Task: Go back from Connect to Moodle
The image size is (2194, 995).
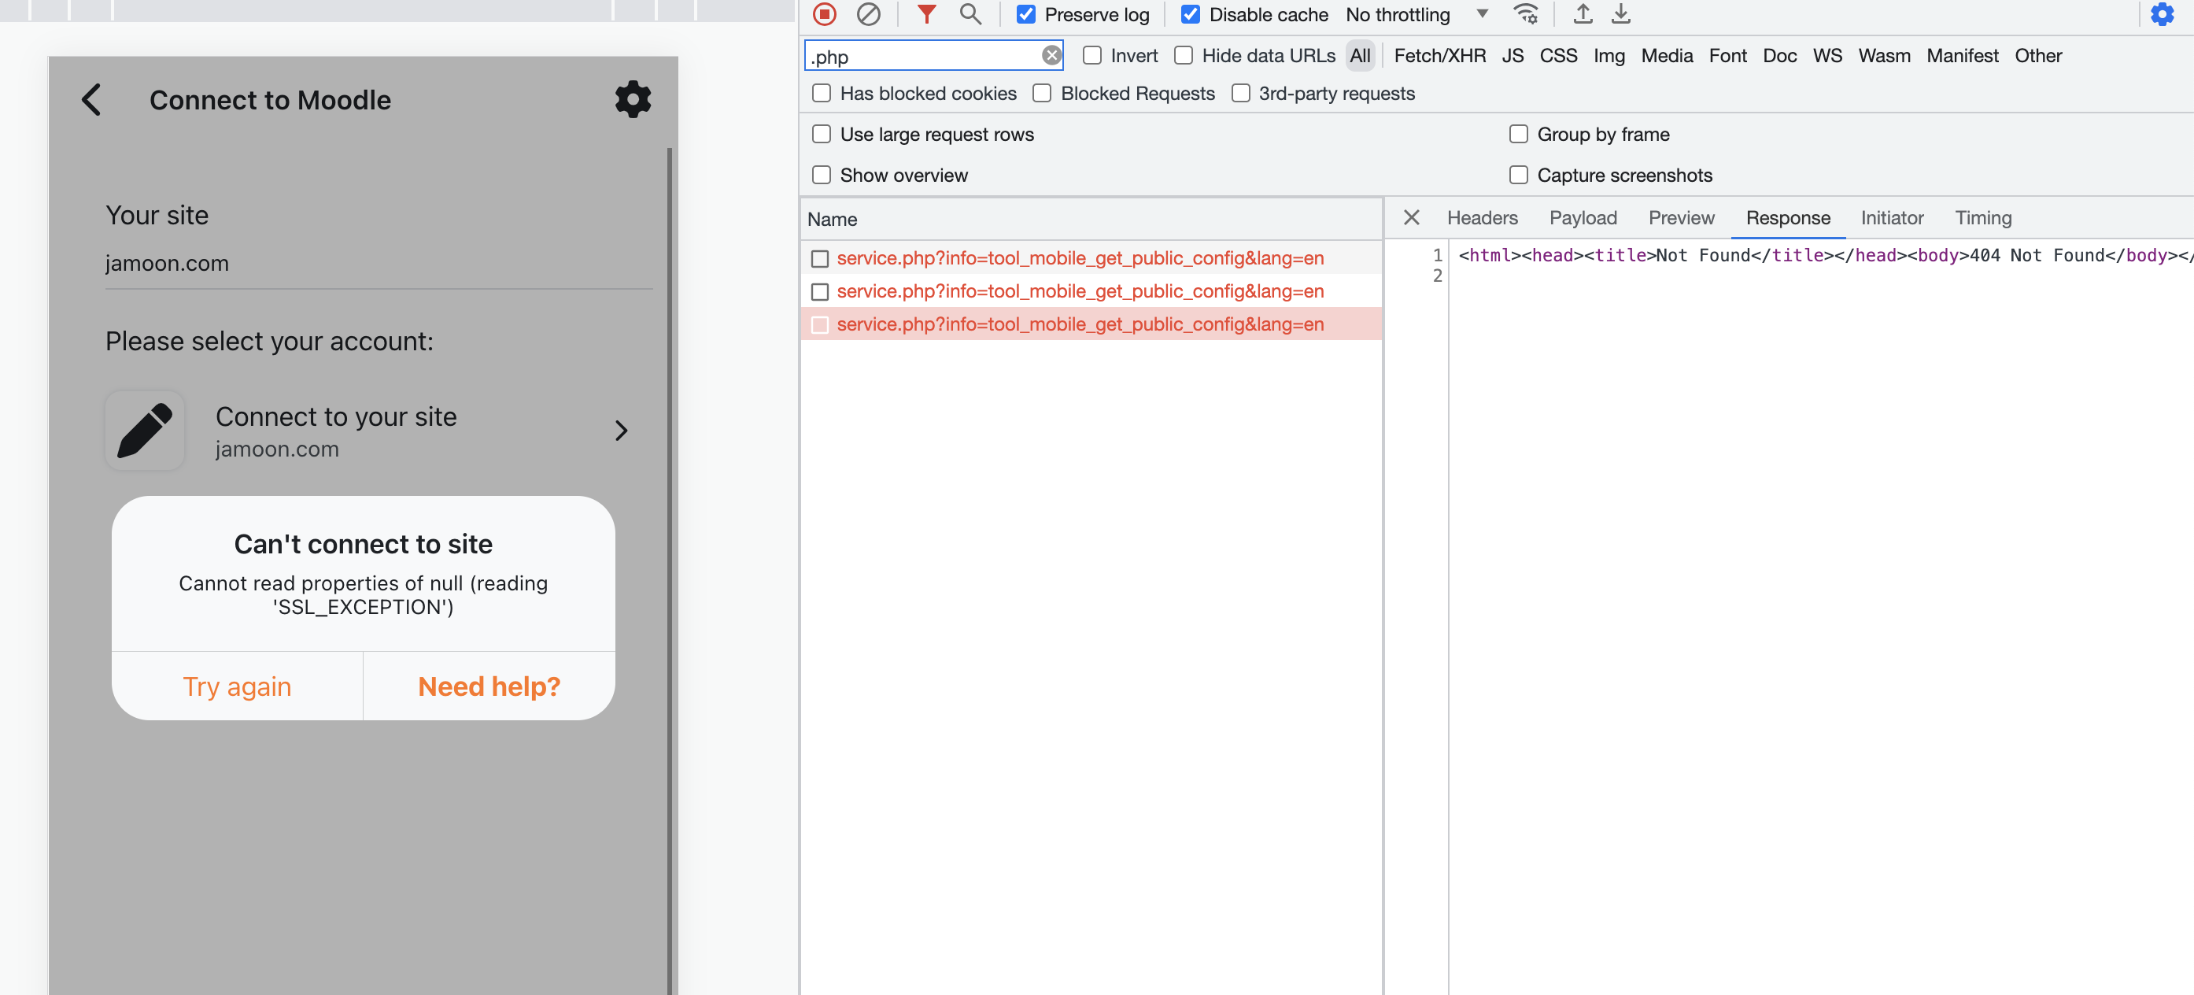Action: click(92, 100)
